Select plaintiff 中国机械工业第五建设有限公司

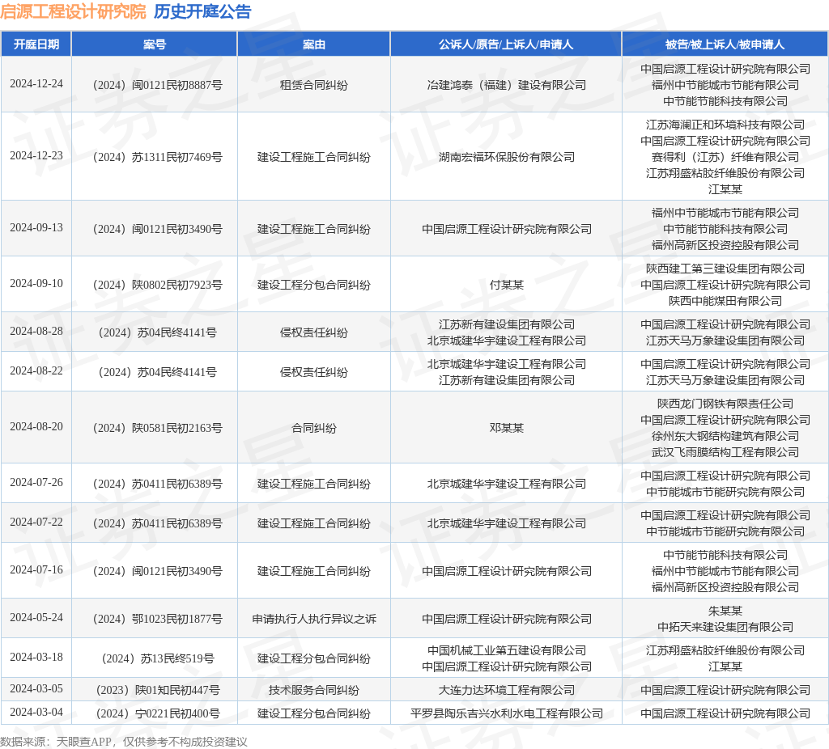[507, 650]
